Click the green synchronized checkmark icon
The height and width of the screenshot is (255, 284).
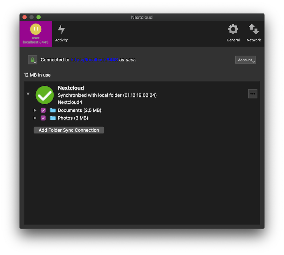click(x=45, y=95)
